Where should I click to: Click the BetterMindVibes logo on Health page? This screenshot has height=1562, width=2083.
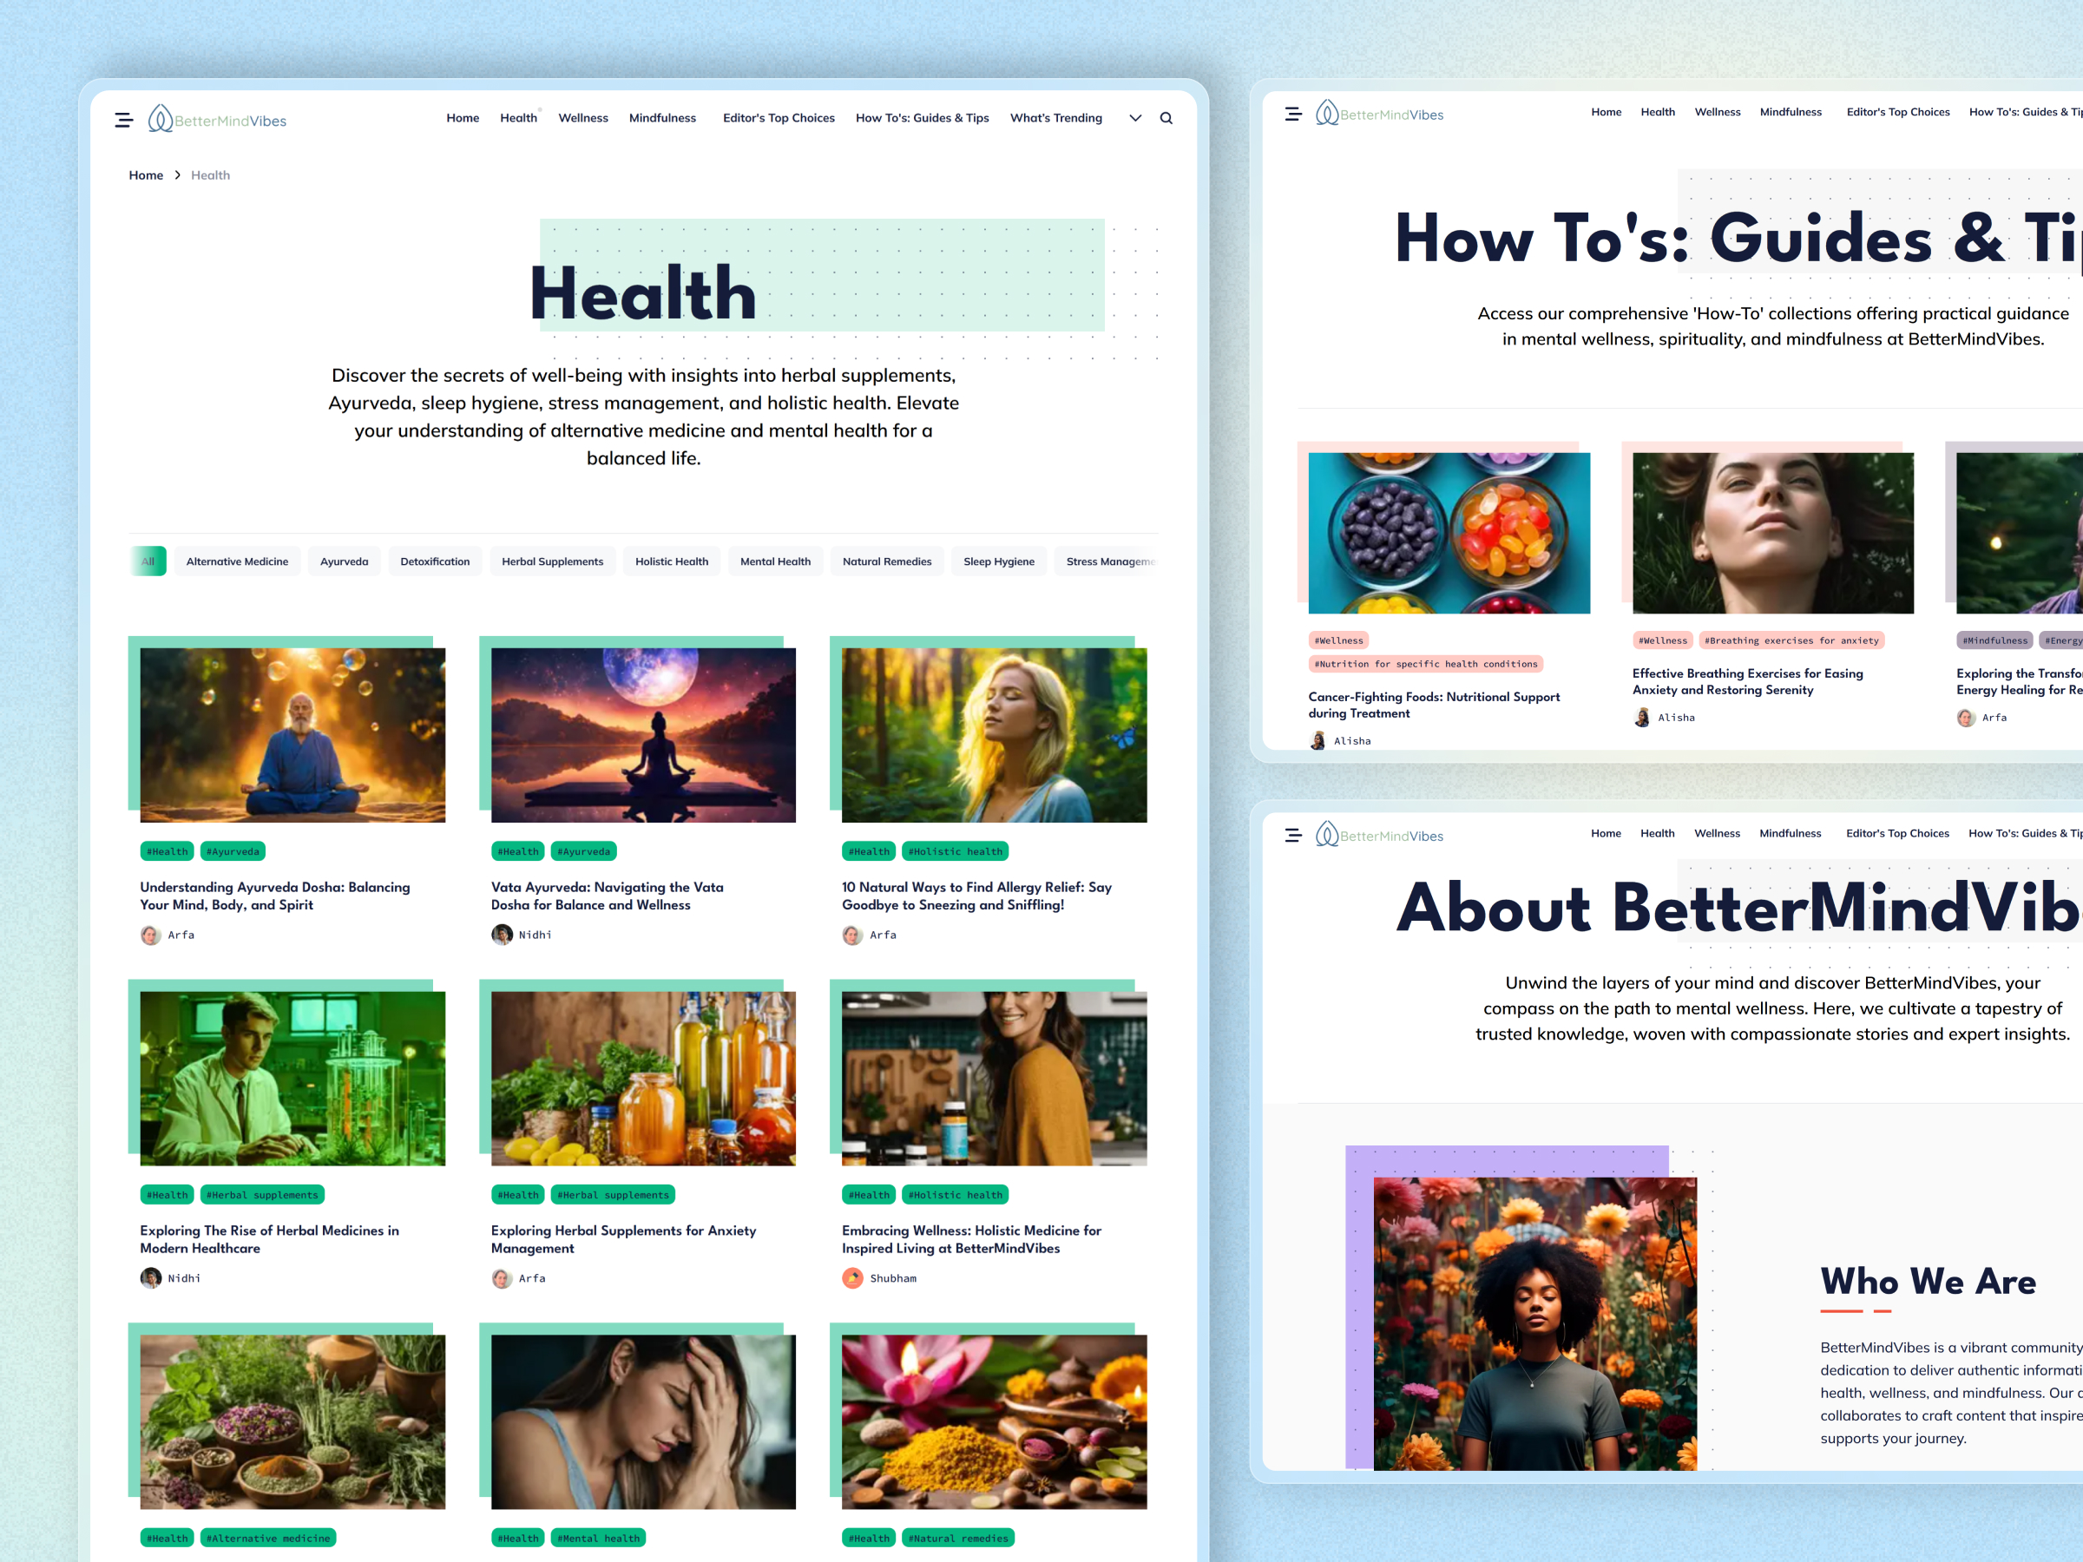pyautogui.click(x=218, y=120)
